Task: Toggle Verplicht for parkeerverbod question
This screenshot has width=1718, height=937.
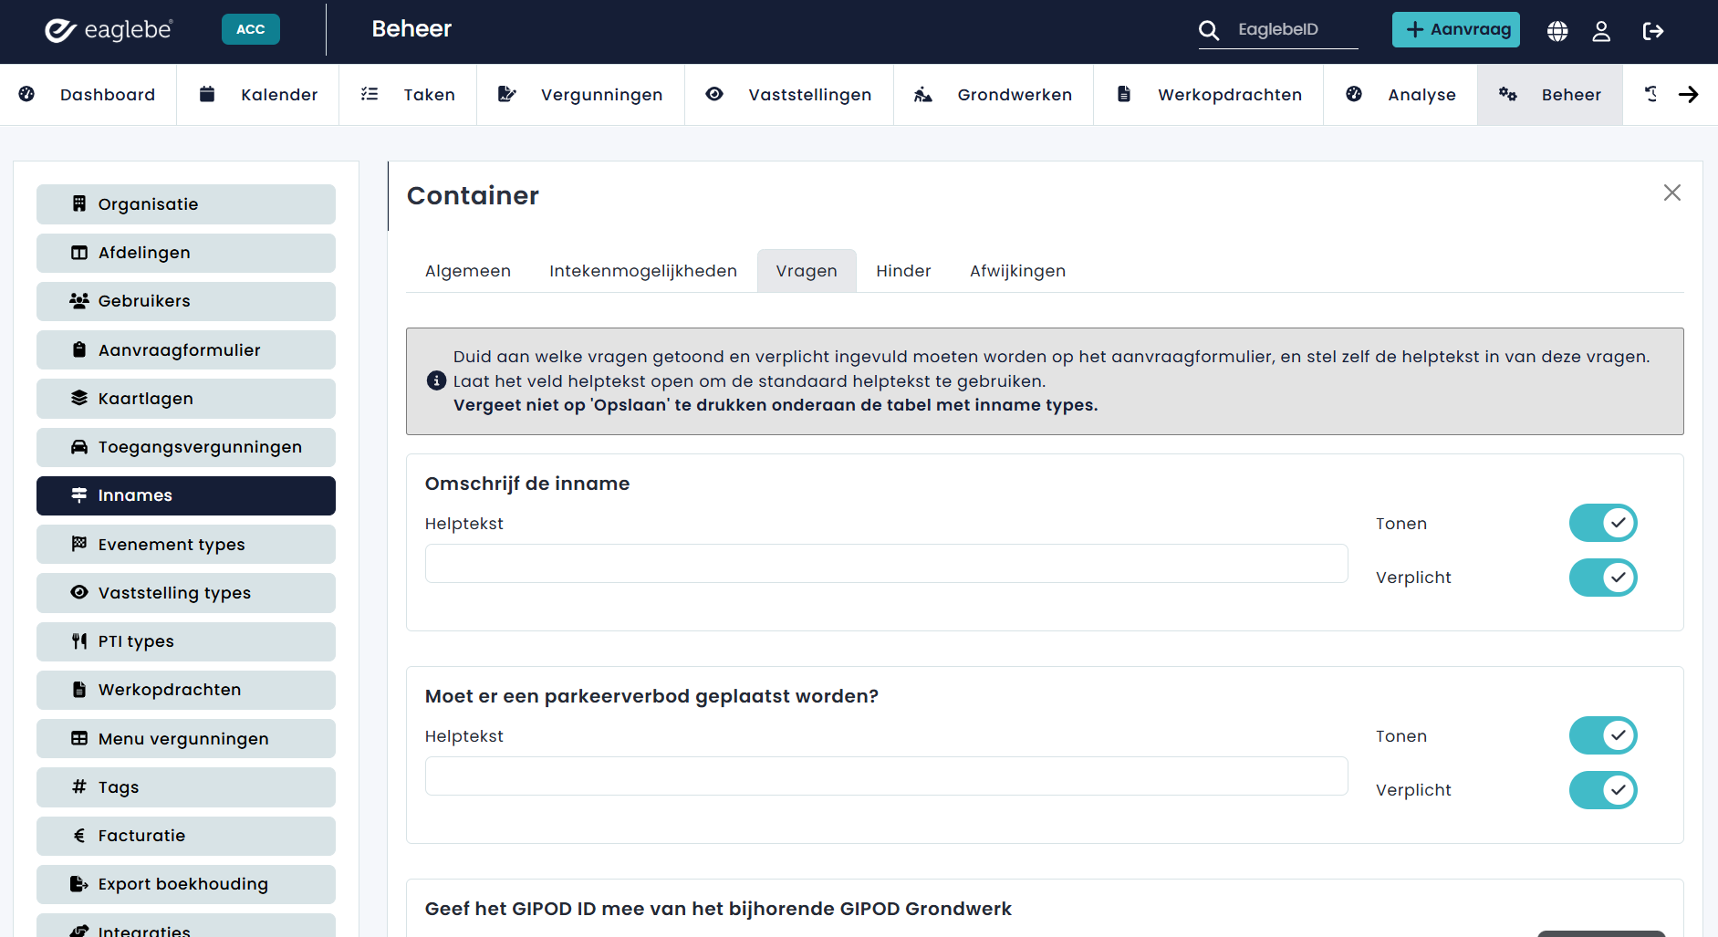Action: pos(1603,789)
